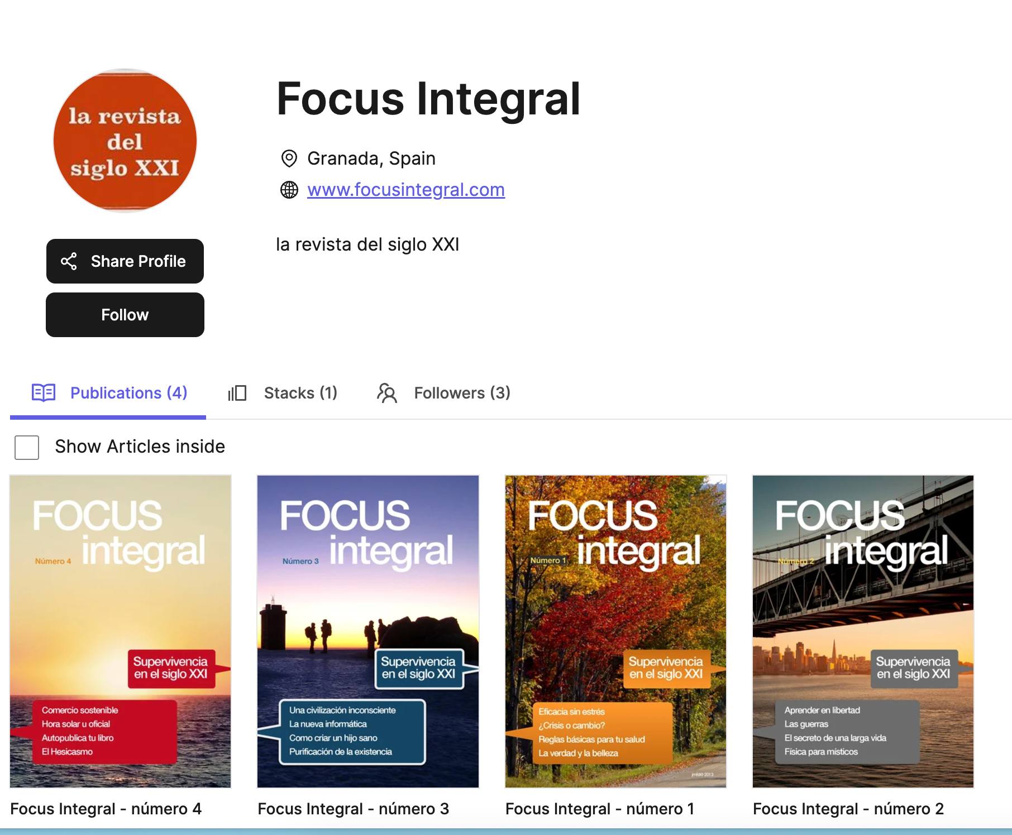Image resolution: width=1012 pixels, height=835 pixels.
Task: Open the número 2 bridge cover
Action: click(863, 631)
